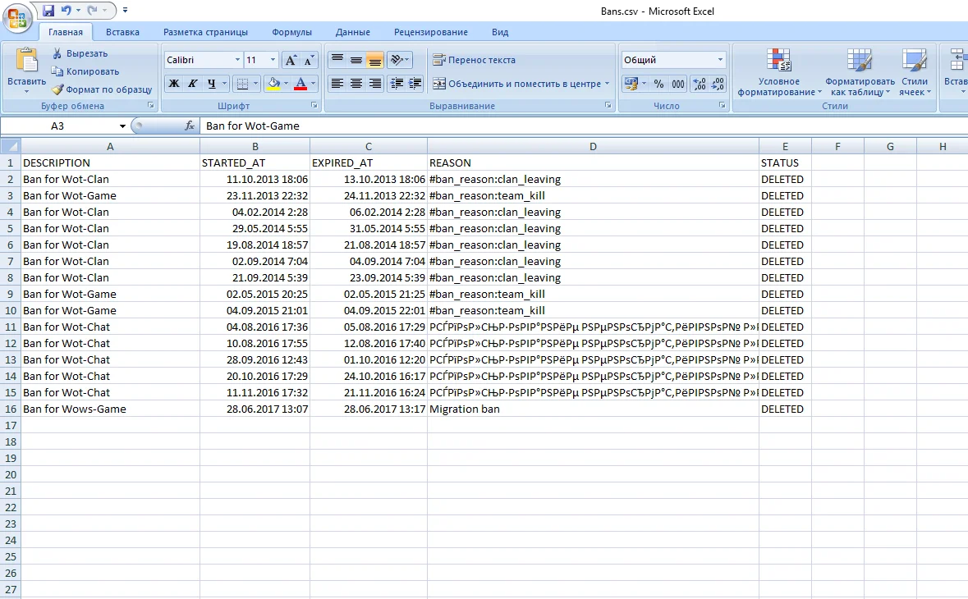Image resolution: width=968 pixels, height=599 pixels.
Task: Align text to middle of cell
Action: [x=356, y=60]
